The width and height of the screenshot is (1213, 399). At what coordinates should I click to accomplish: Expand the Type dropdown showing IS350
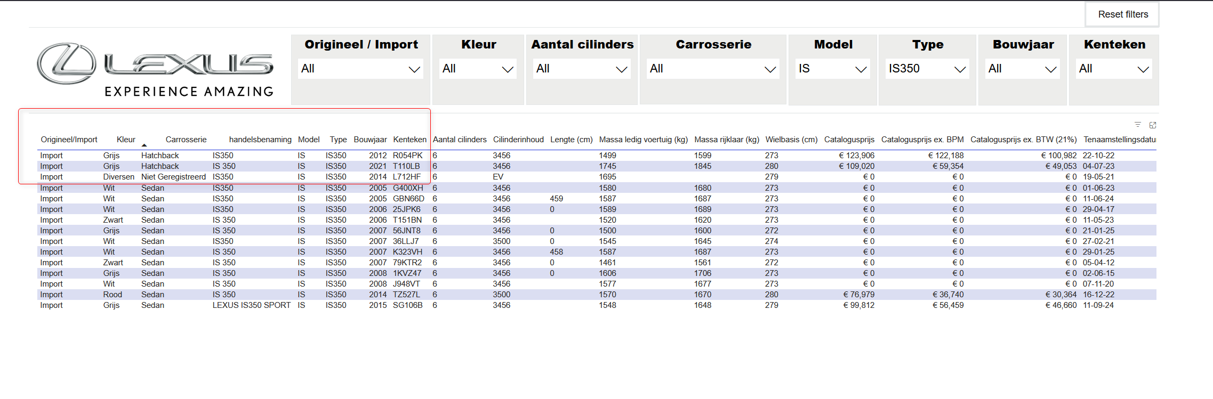pyautogui.click(x=927, y=69)
